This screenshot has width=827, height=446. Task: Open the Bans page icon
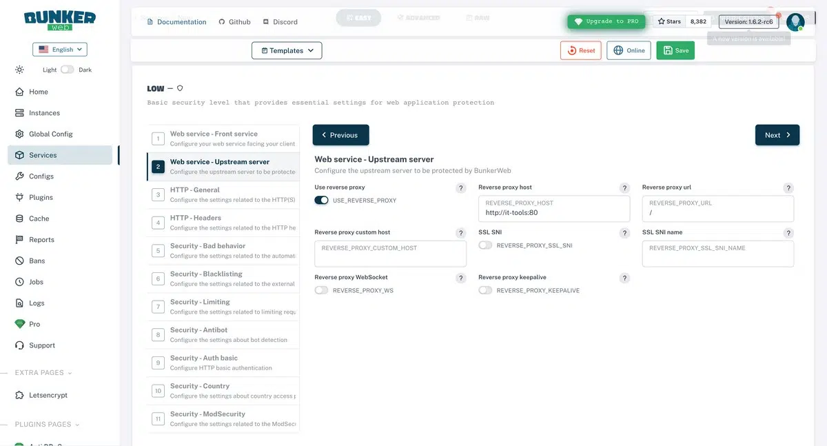point(19,261)
